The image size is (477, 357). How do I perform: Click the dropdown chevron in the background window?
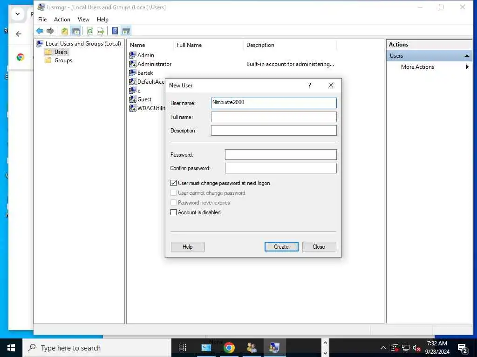(x=18, y=13)
